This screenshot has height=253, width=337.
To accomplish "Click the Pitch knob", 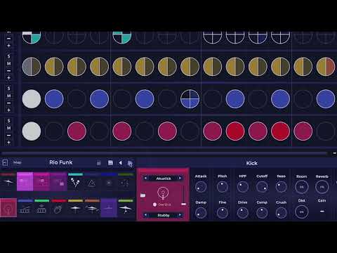I will (222, 187).
